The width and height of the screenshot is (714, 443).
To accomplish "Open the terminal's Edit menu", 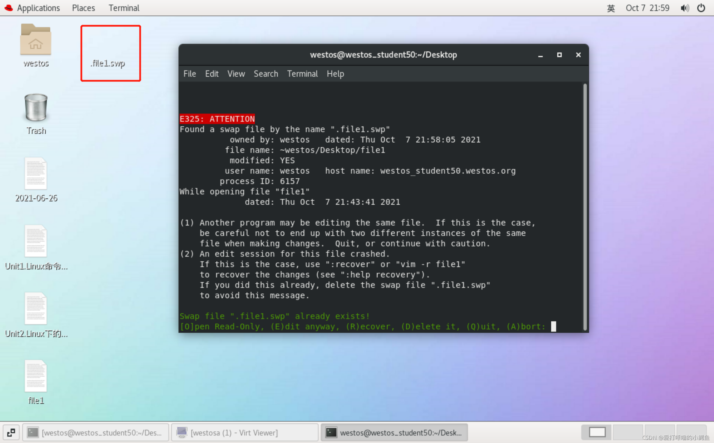I will [x=212, y=74].
